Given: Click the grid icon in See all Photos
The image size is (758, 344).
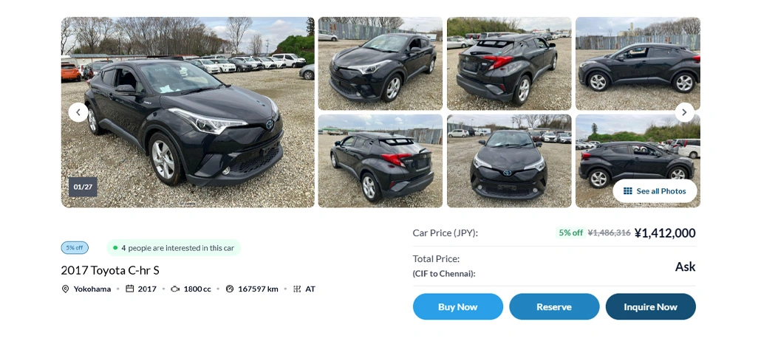Looking at the screenshot, I should point(628,191).
